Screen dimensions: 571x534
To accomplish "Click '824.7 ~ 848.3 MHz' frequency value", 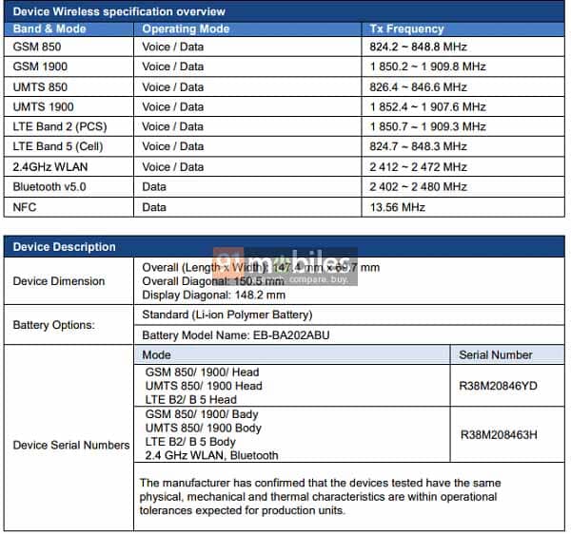I will (x=418, y=146).
